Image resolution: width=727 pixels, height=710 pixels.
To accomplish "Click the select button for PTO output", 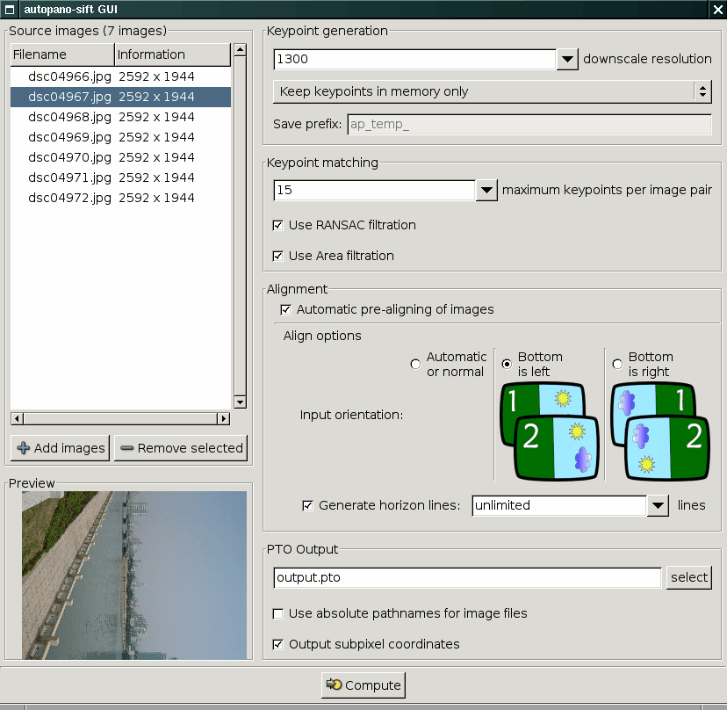I will pos(689,577).
